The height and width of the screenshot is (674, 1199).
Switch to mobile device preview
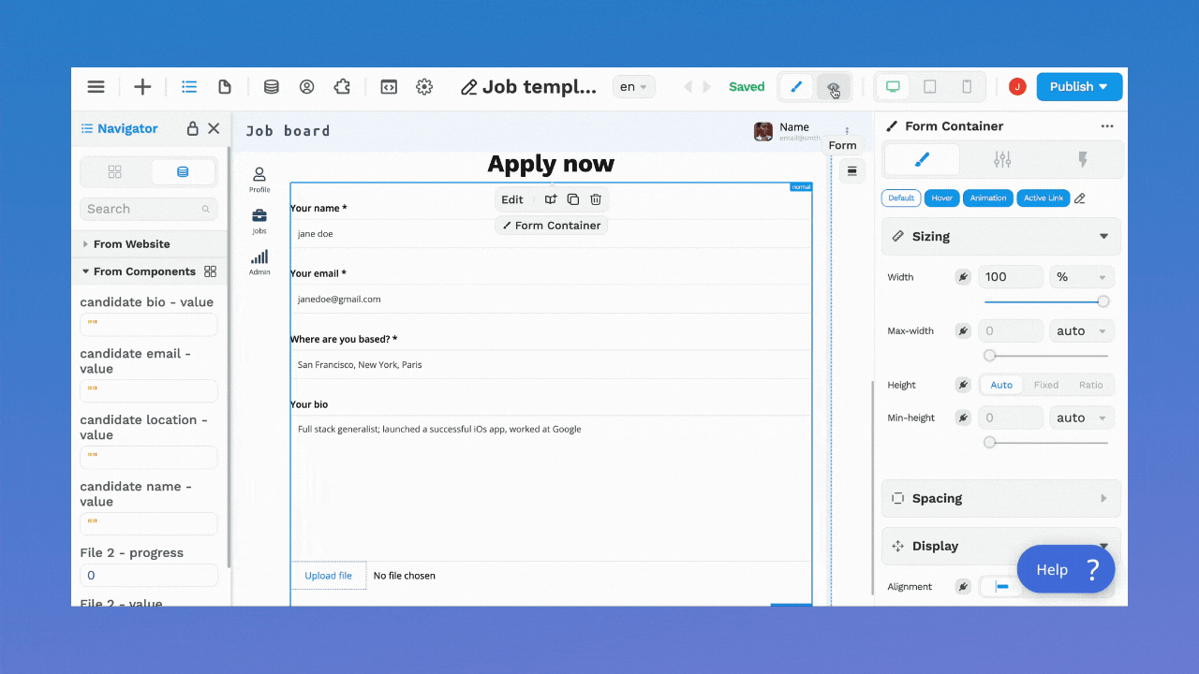click(967, 87)
